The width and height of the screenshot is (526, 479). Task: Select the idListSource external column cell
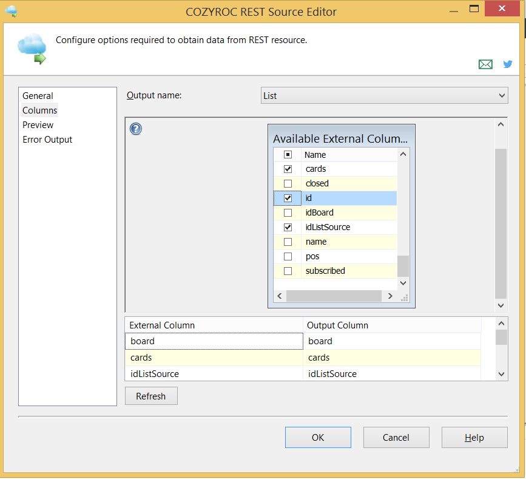click(214, 373)
